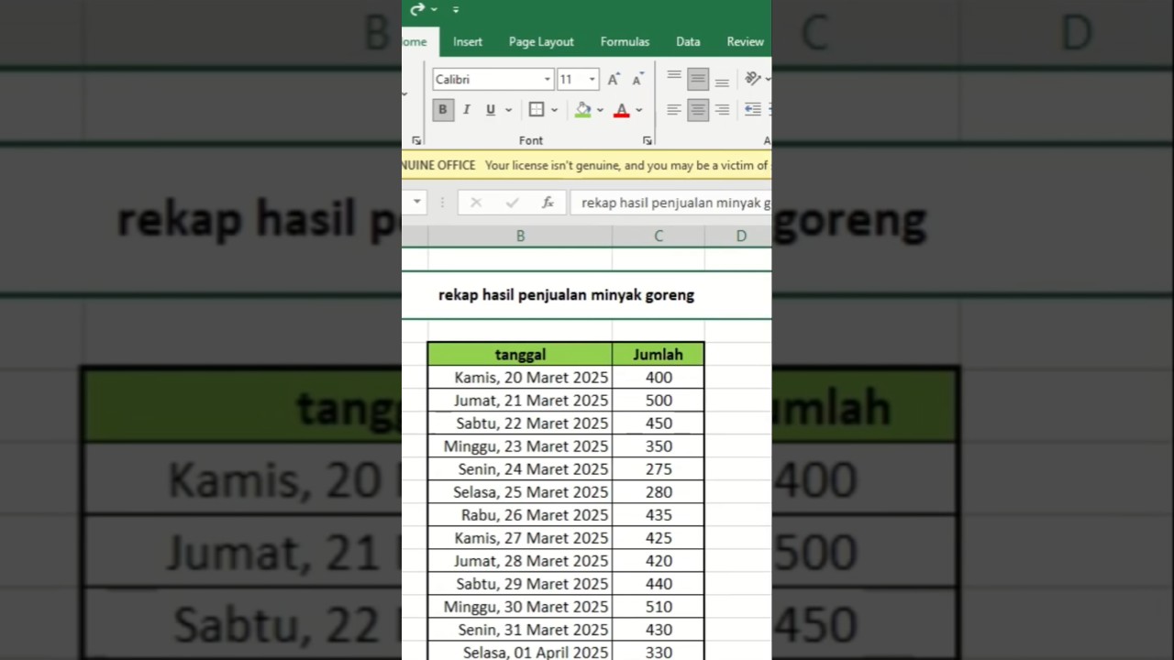
Task: Select cell 'Senin, 24 Maret 2025'
Action: coord(520,469)
